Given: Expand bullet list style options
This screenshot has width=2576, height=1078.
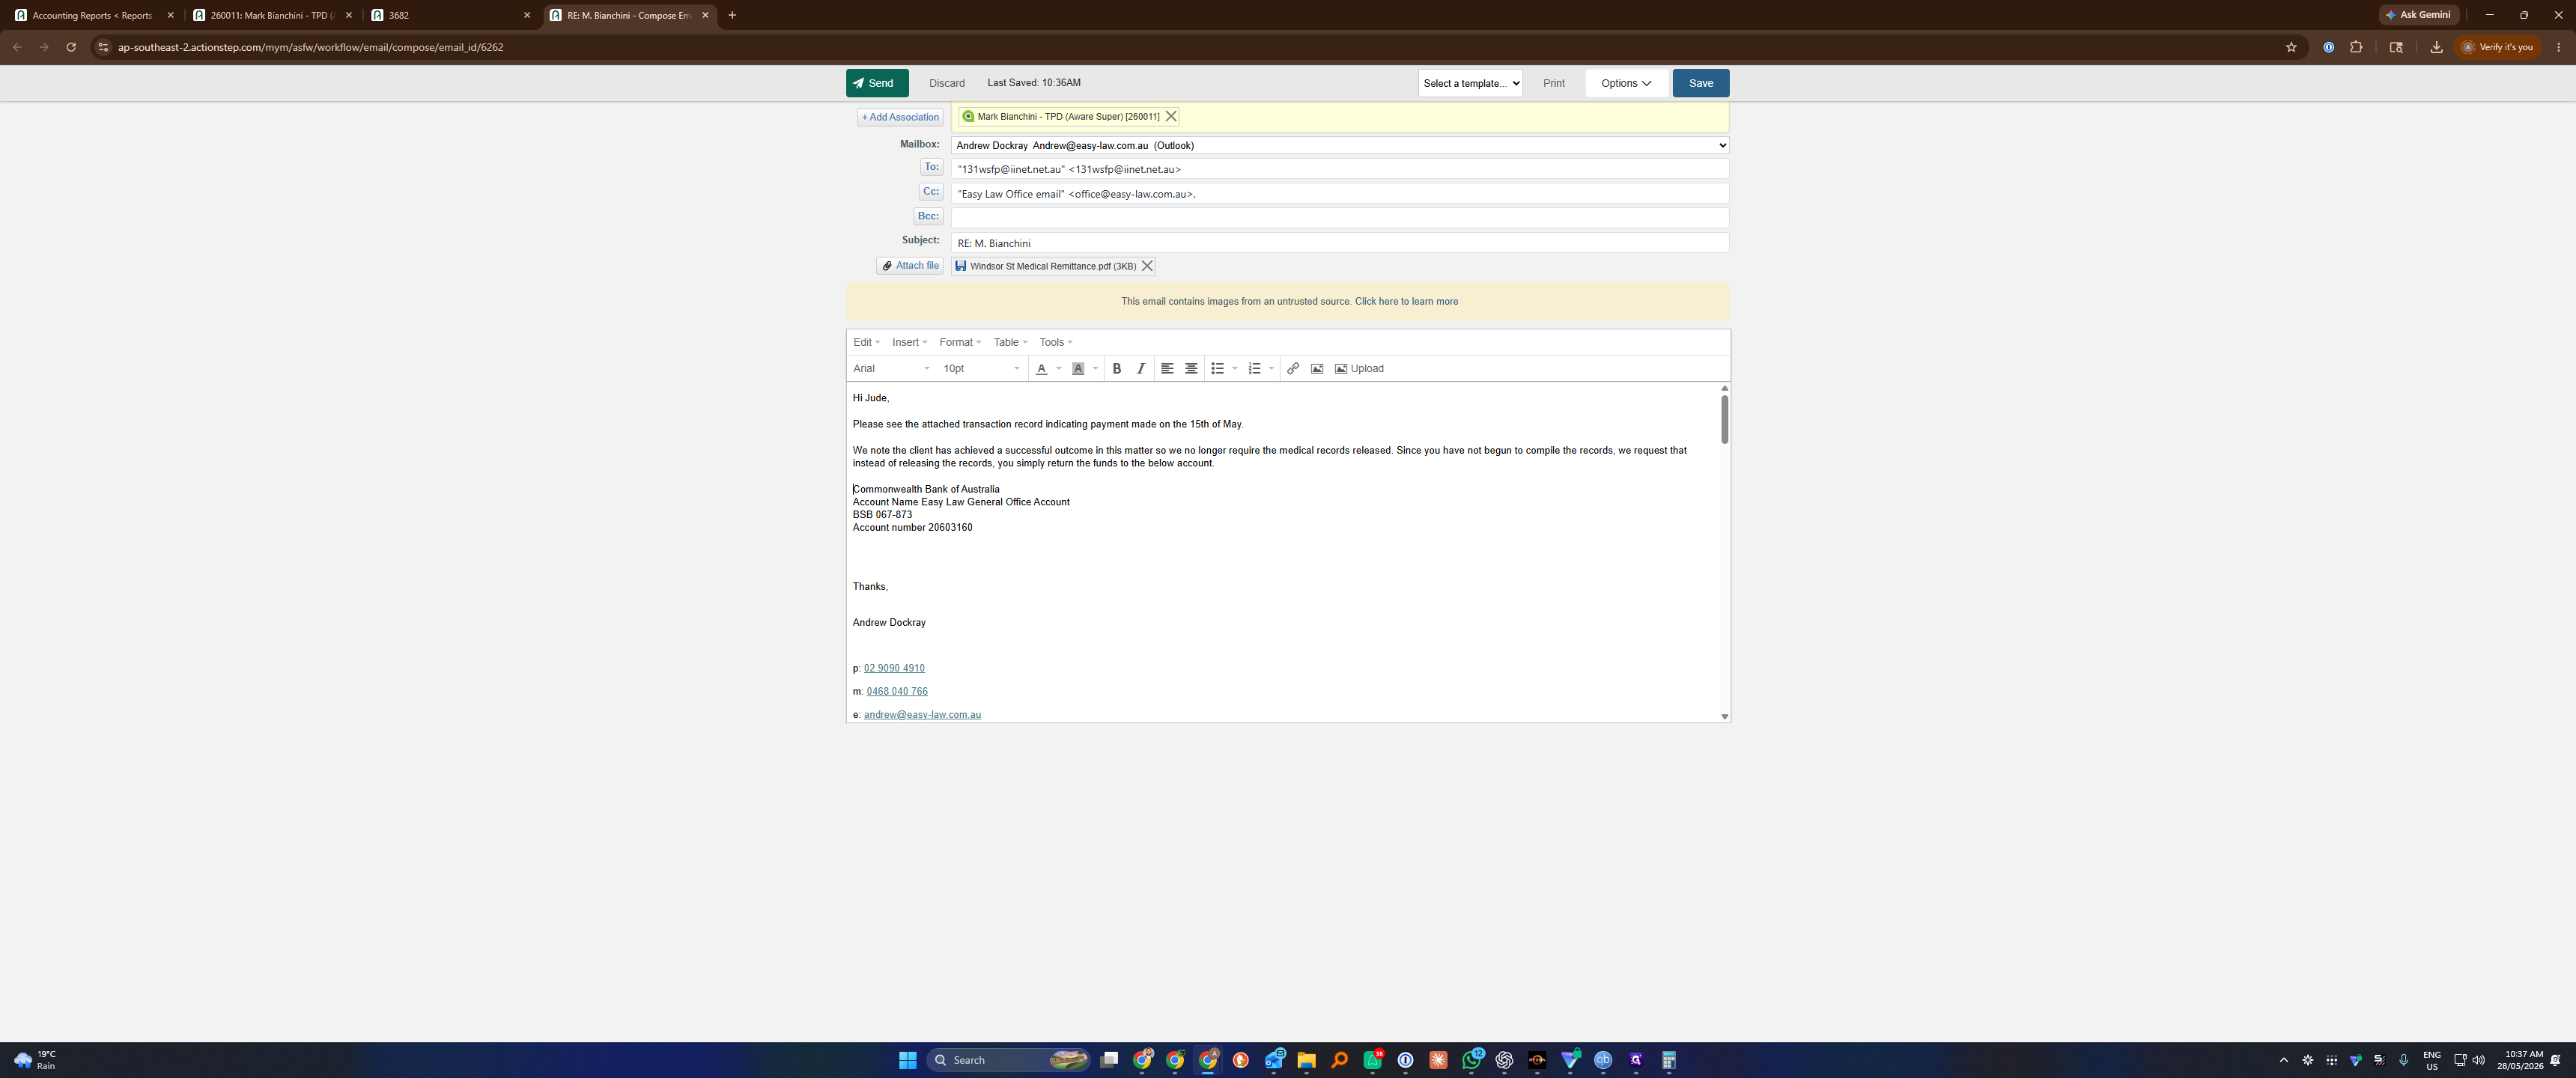Looking at the screenshot, I should click(x=1234, y=369).
